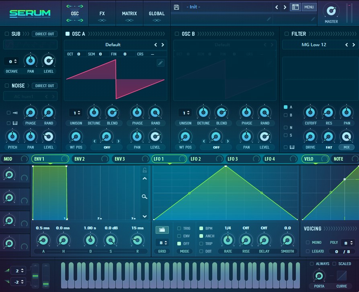Toggle the LFO BPM sync checkbox
Viewport: 359px width, 292px height.
pyautogui.click(x=201, y=228)
